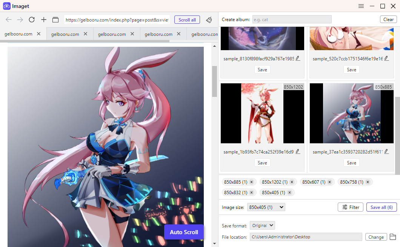The height and width of the screenshot is (247, 400).
Task: Show the tabs overview window icon
Action: [55, 20]
